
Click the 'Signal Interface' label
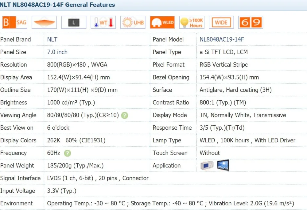pos(20,178)
